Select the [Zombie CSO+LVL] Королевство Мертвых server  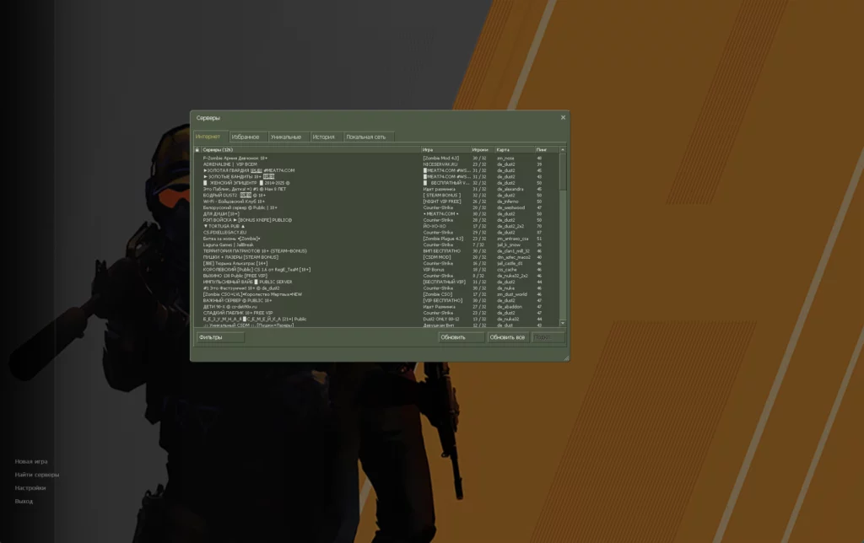coord(376,294)
